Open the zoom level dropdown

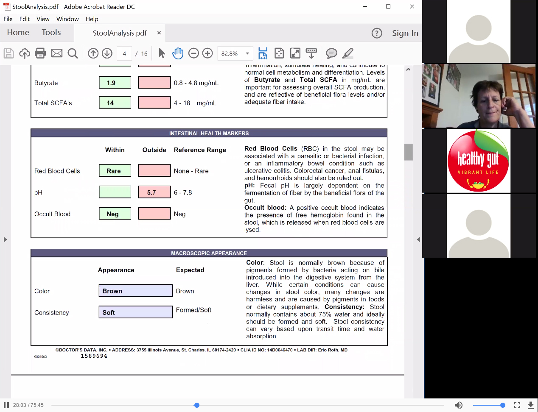(247, 54)
